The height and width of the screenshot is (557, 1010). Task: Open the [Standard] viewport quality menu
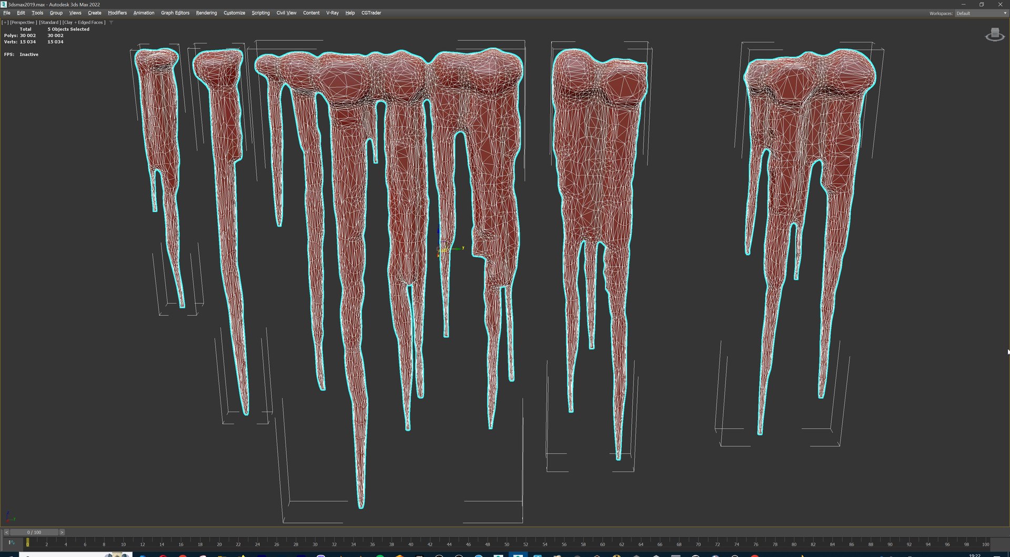click(49, 22)
